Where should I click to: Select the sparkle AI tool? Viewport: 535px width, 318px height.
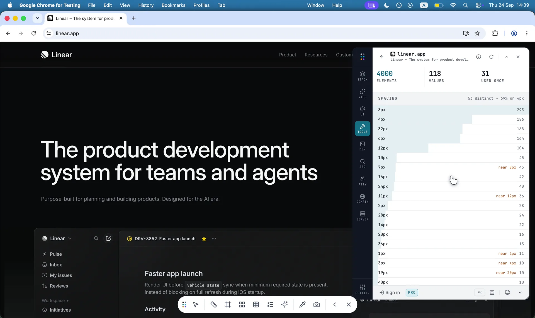click(x=284, y=305)
